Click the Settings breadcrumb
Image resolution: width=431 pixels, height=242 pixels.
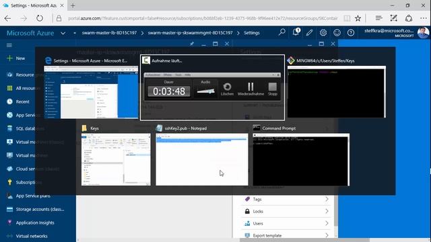[251, 33]
